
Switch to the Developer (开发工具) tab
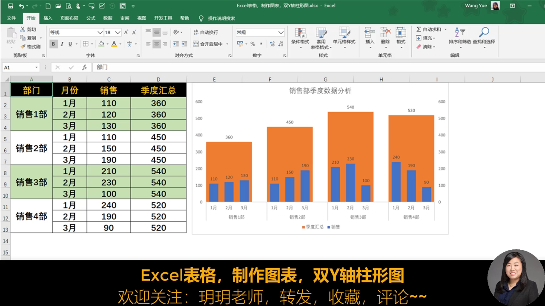point(163,18)
